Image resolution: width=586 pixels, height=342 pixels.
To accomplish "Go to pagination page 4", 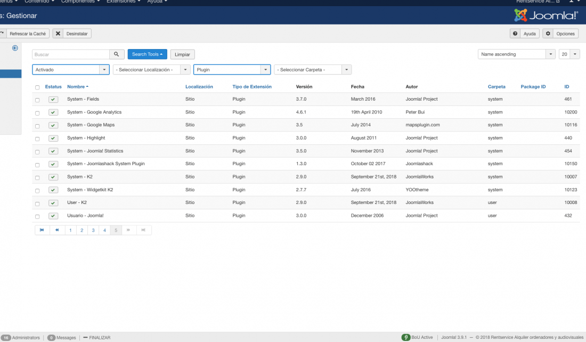I will click(x=104, y=230).
